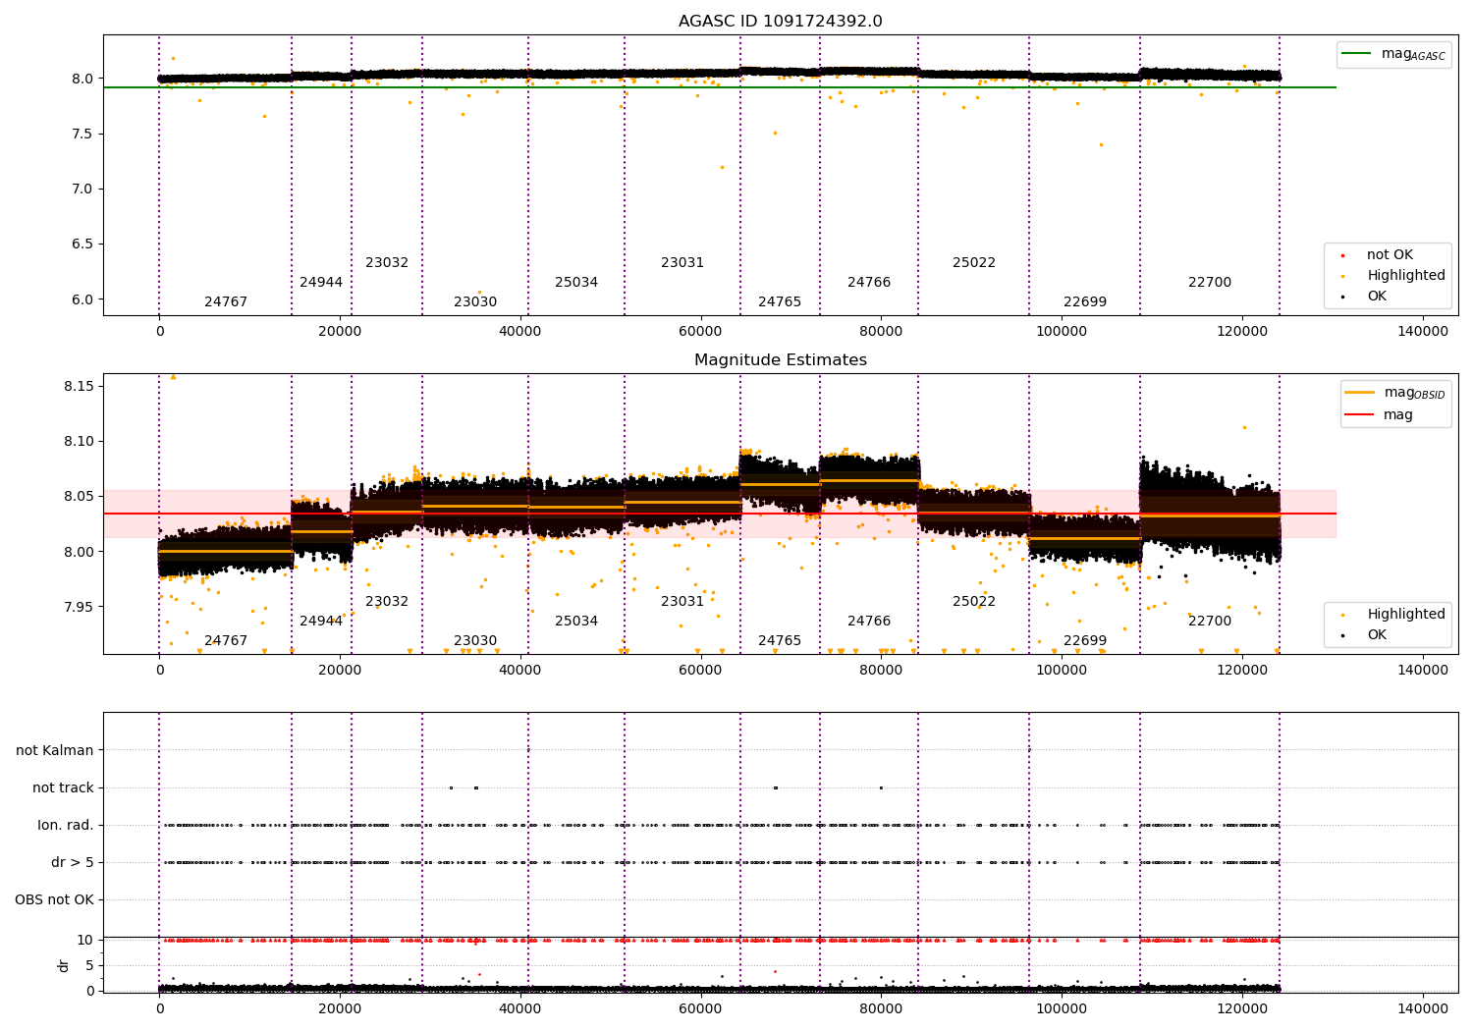Click obsid label 24766 in Magnitude Estimates plot
Viewport: 1473px width, 1031px height.
tap(869, 622)
